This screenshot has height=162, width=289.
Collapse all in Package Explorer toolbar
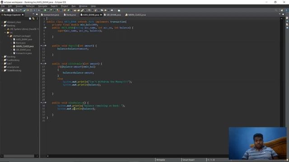point(30,18)
